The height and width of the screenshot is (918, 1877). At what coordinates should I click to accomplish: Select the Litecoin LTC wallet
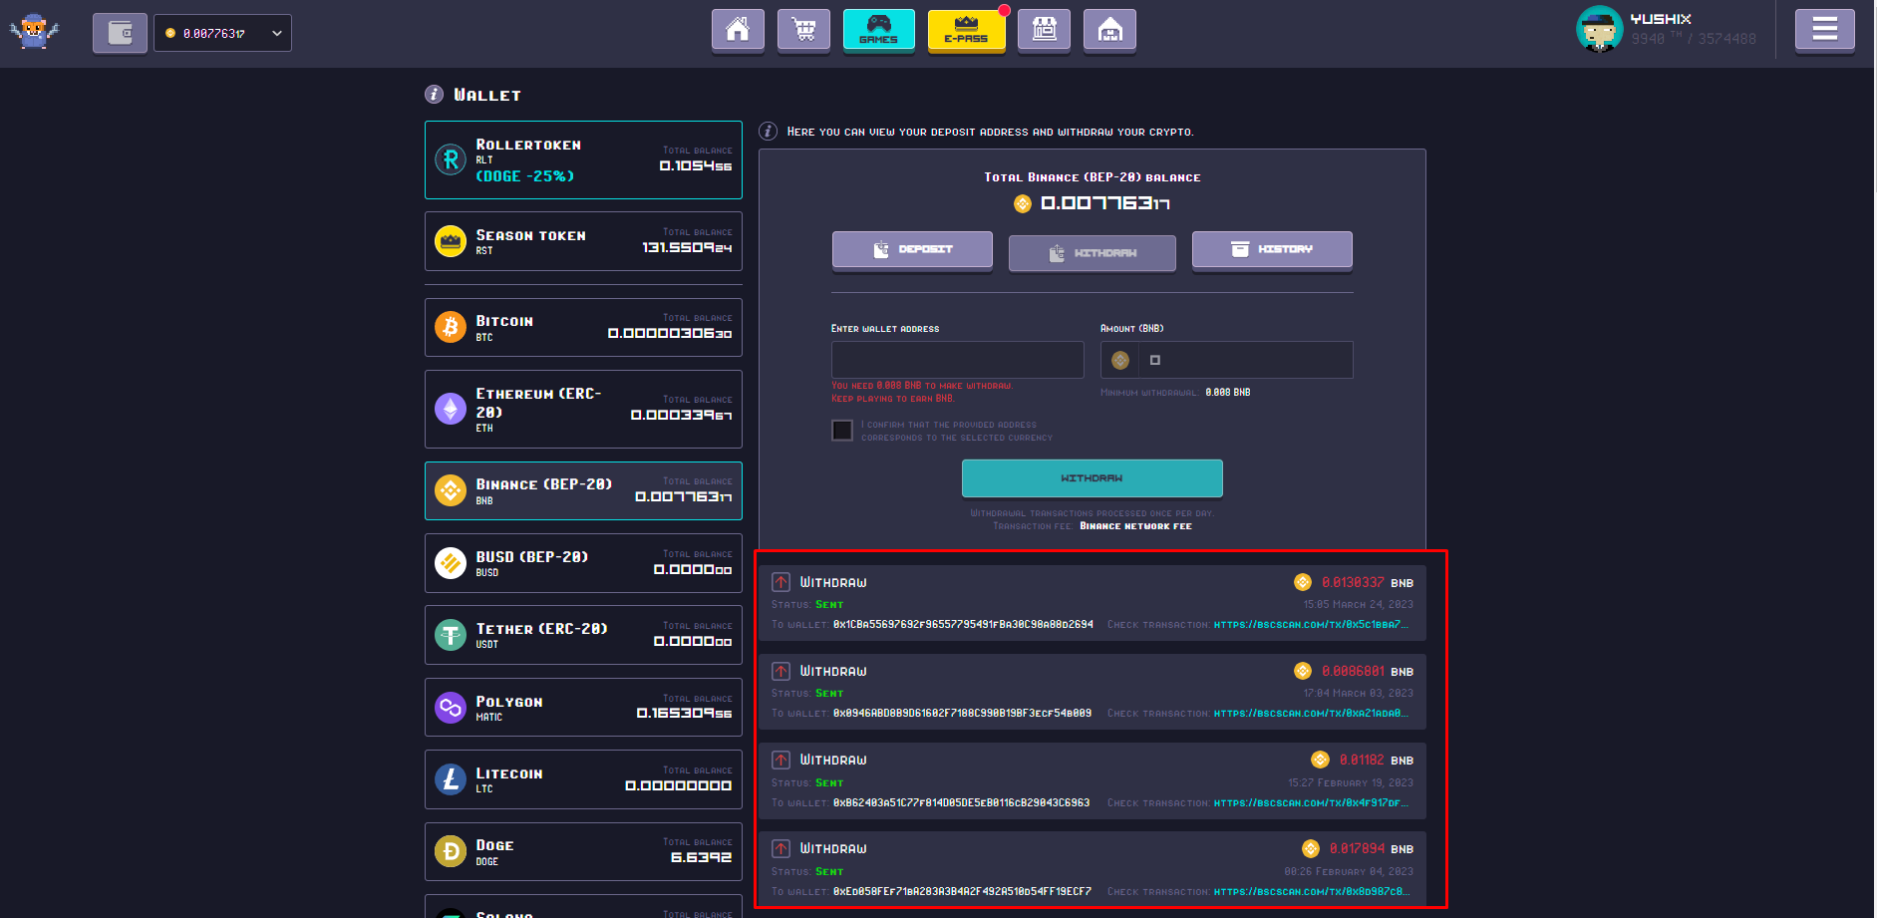point(583,779)
